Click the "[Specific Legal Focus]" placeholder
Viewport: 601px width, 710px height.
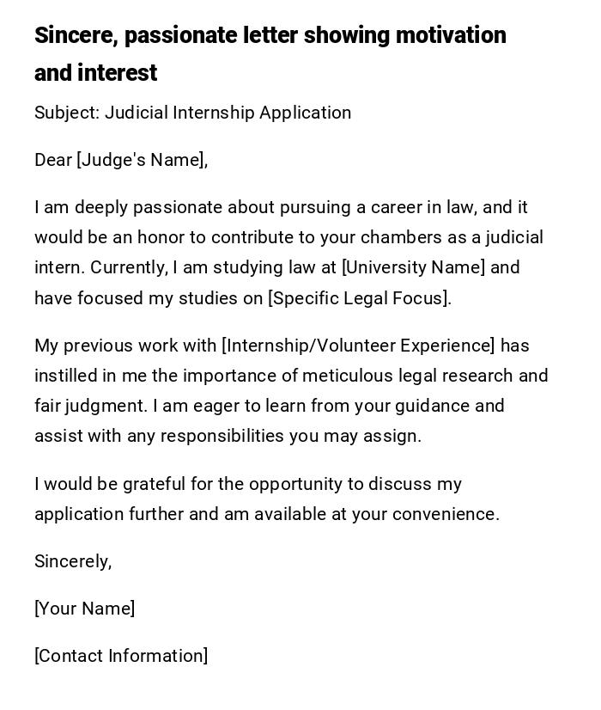click(x=358, y=298)
